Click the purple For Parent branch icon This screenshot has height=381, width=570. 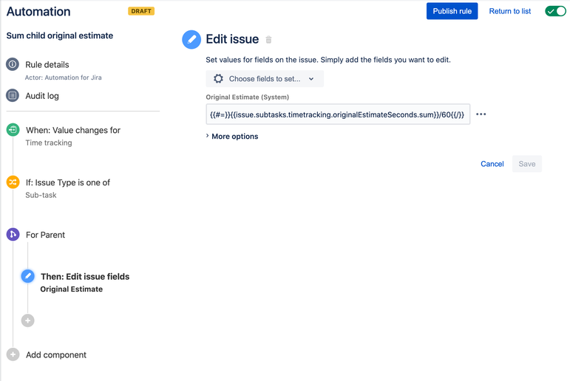coord(13,234)
